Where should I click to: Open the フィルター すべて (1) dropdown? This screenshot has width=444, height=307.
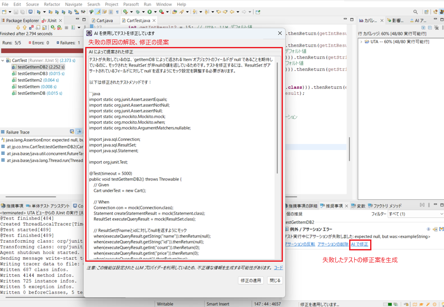coord(416,214)
